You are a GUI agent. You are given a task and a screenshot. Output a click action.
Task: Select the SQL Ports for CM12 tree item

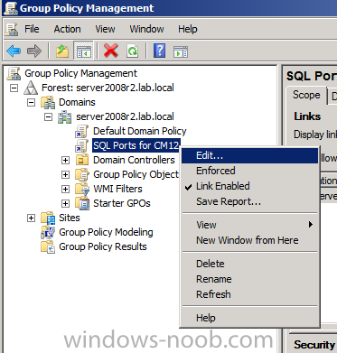coord(136,145)
